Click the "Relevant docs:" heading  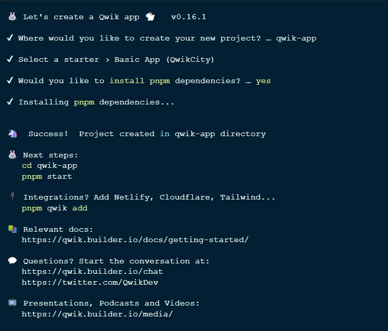58,229
